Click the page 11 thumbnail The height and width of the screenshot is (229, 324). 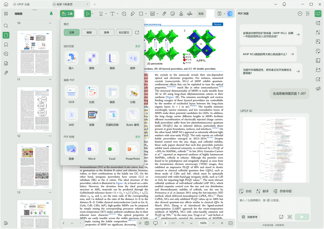(x=35, y=53)
